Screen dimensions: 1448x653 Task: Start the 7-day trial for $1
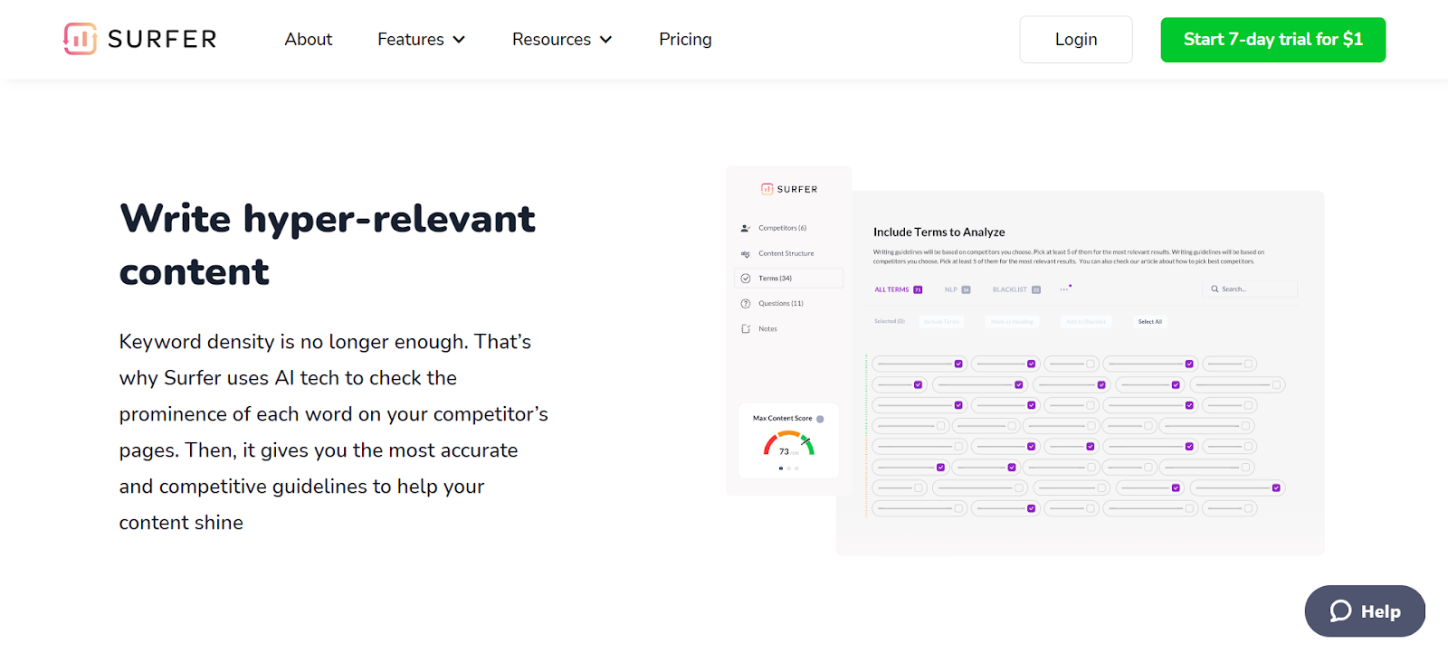(1273, 40)
